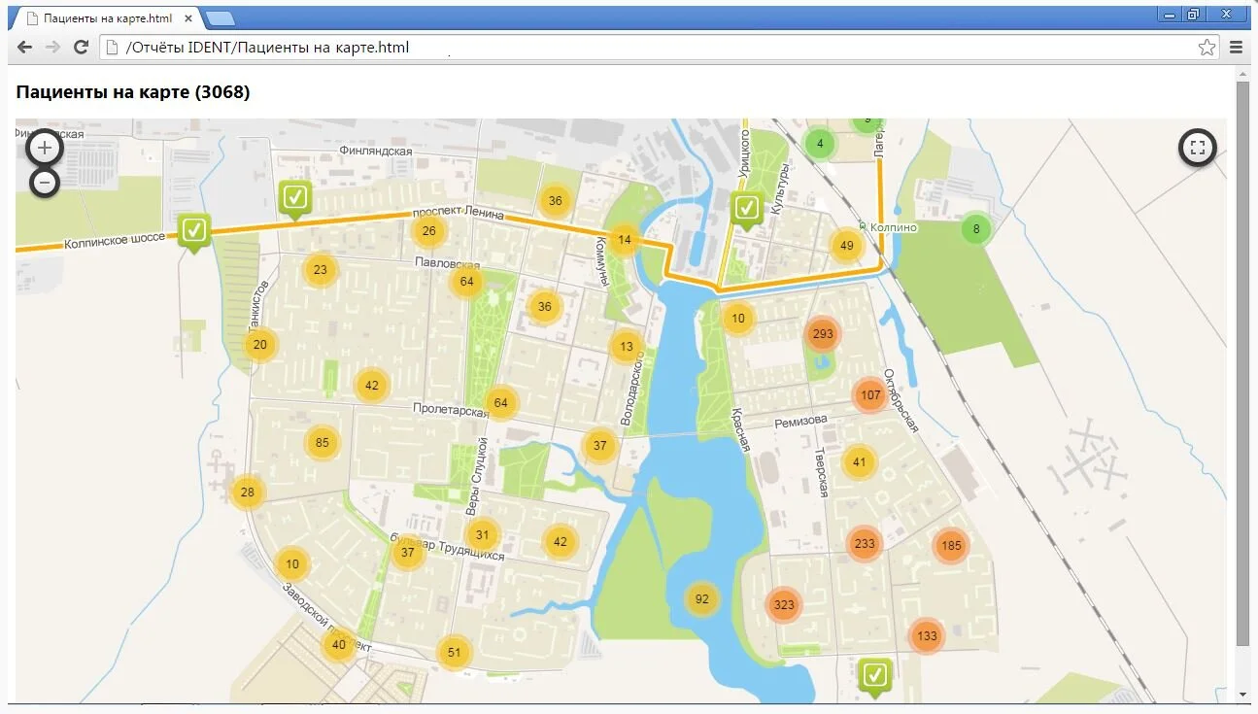
Task: Open the cluster with 40 patients
Action: tap(338, 645)
